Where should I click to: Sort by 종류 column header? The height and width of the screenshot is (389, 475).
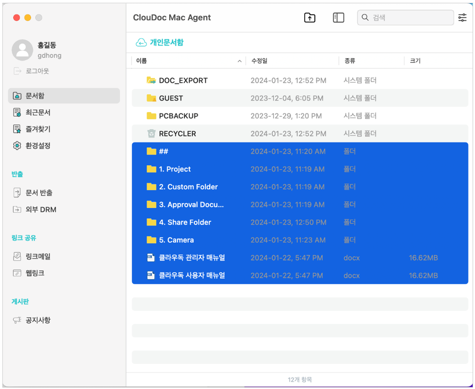pos(350,61)
